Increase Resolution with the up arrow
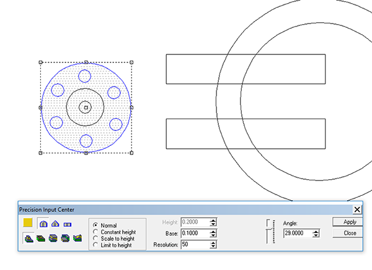The width and height of the screenshot is (372, 270). (213, 243)
